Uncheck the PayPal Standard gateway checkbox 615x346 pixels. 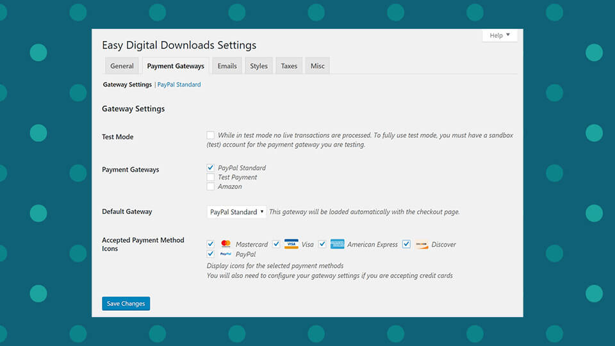pos(211,167)
